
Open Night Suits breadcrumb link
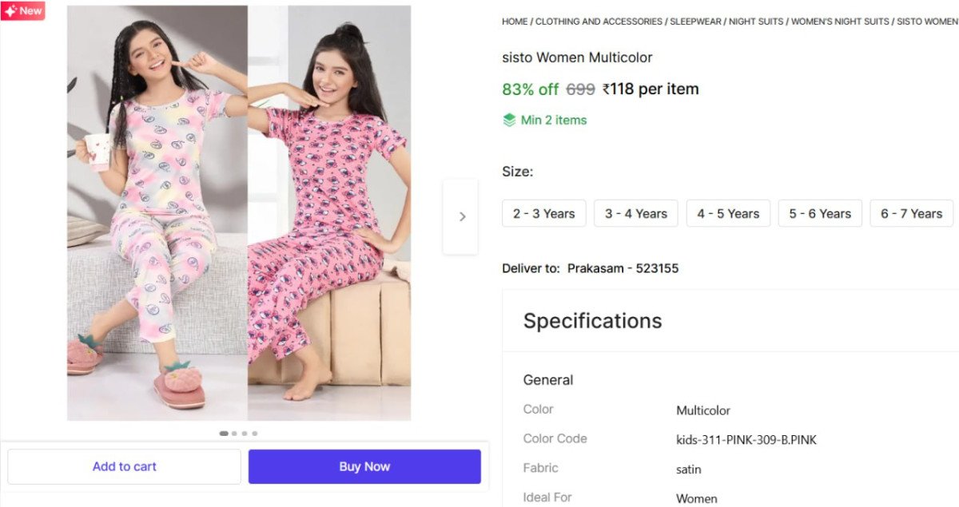tap(756, 22)
